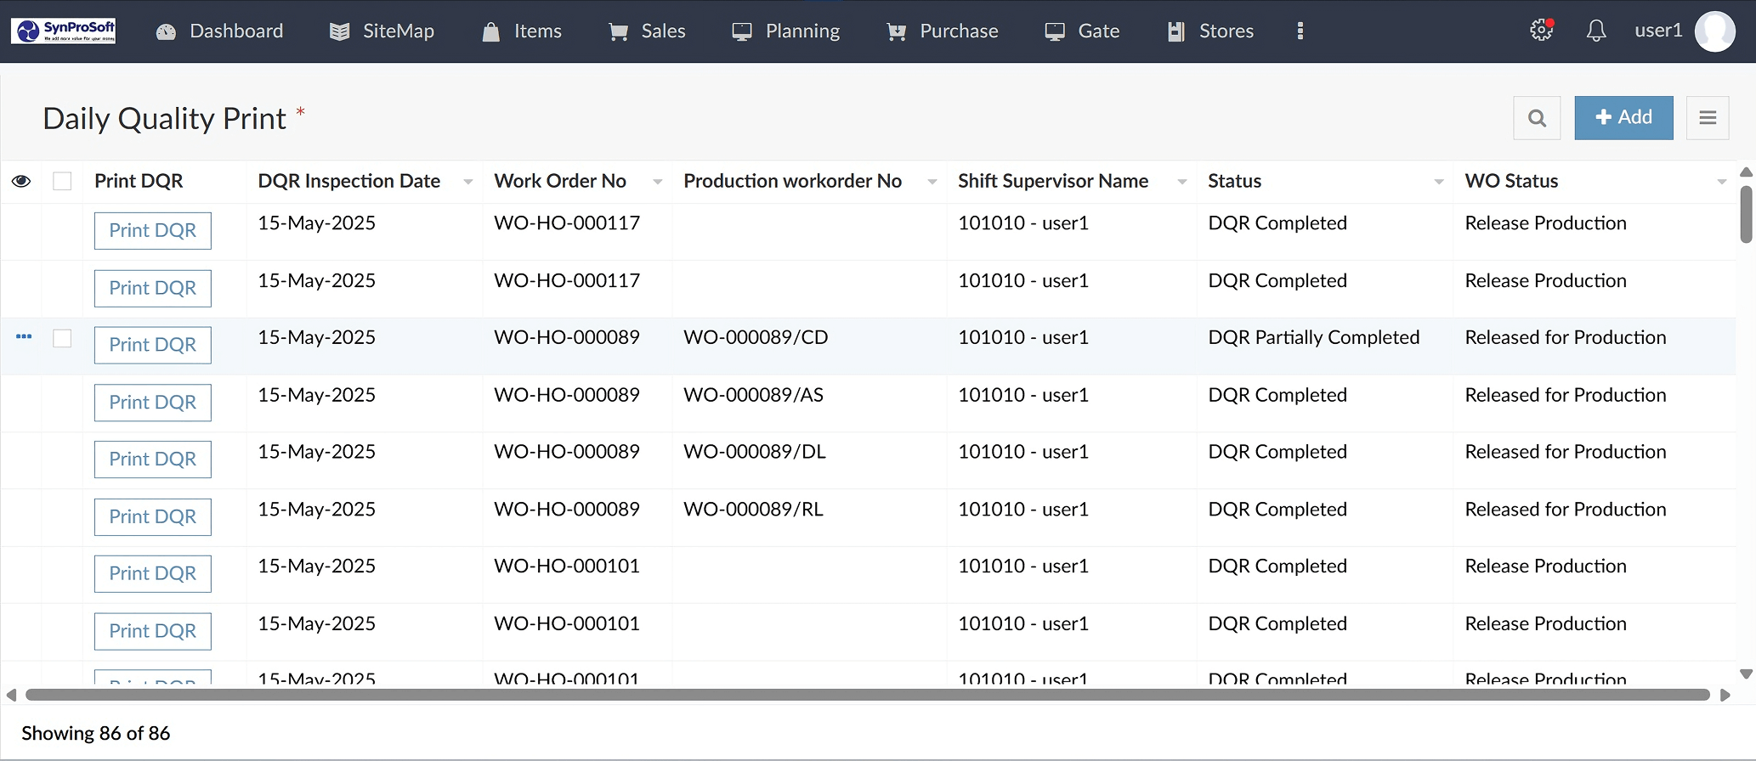
Task: Tick the checkbox for WO-000089/CD row
Action: (62, 338)
